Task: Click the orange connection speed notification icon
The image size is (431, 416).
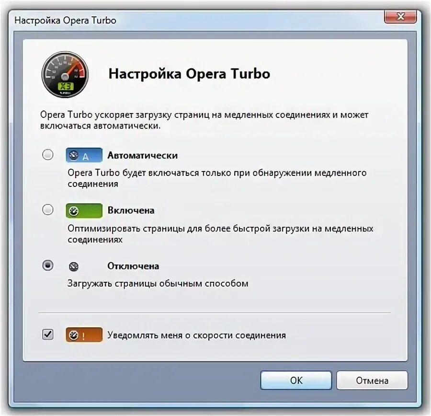Action: tap(84, 335)
